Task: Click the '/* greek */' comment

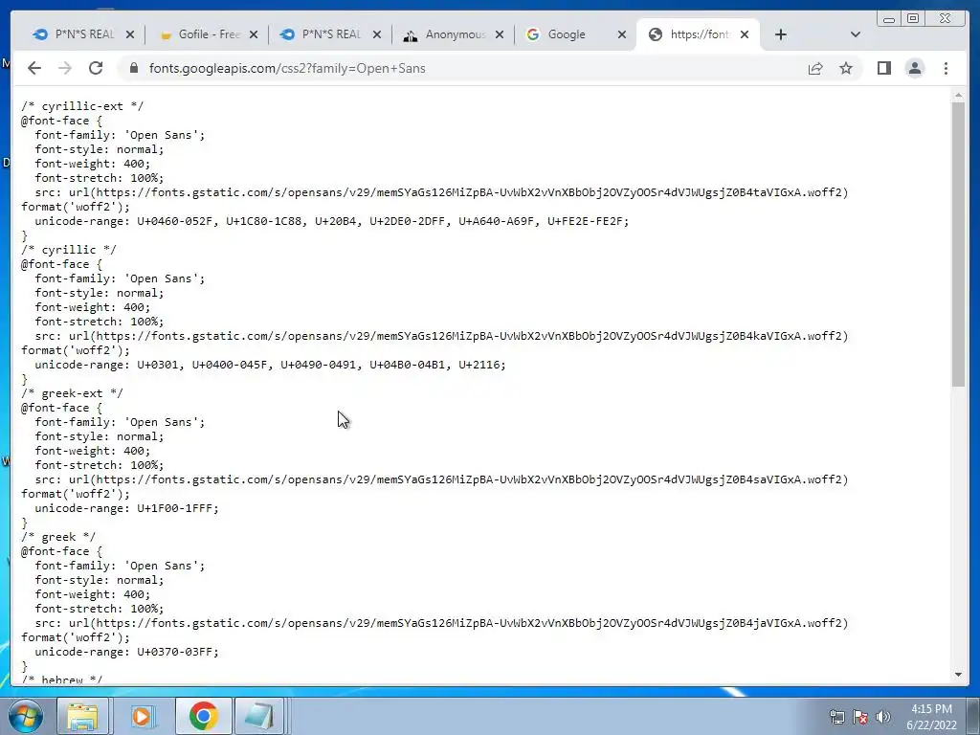Action: coord(58,537)
